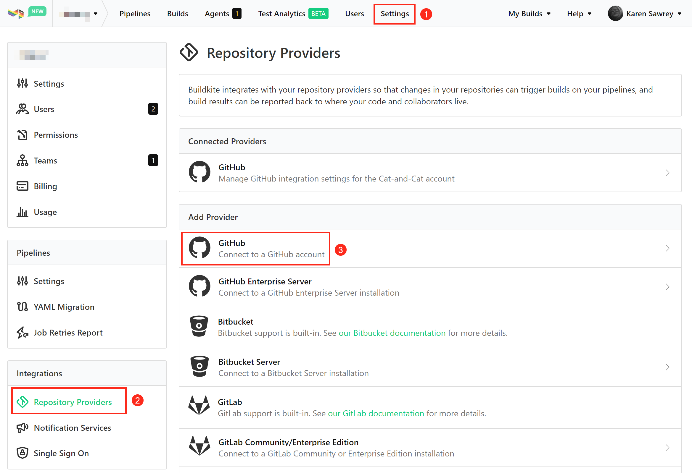The image size is (692, 473).
Task: Click the Permissions icon in the sidebar
Action: [22, 135]
